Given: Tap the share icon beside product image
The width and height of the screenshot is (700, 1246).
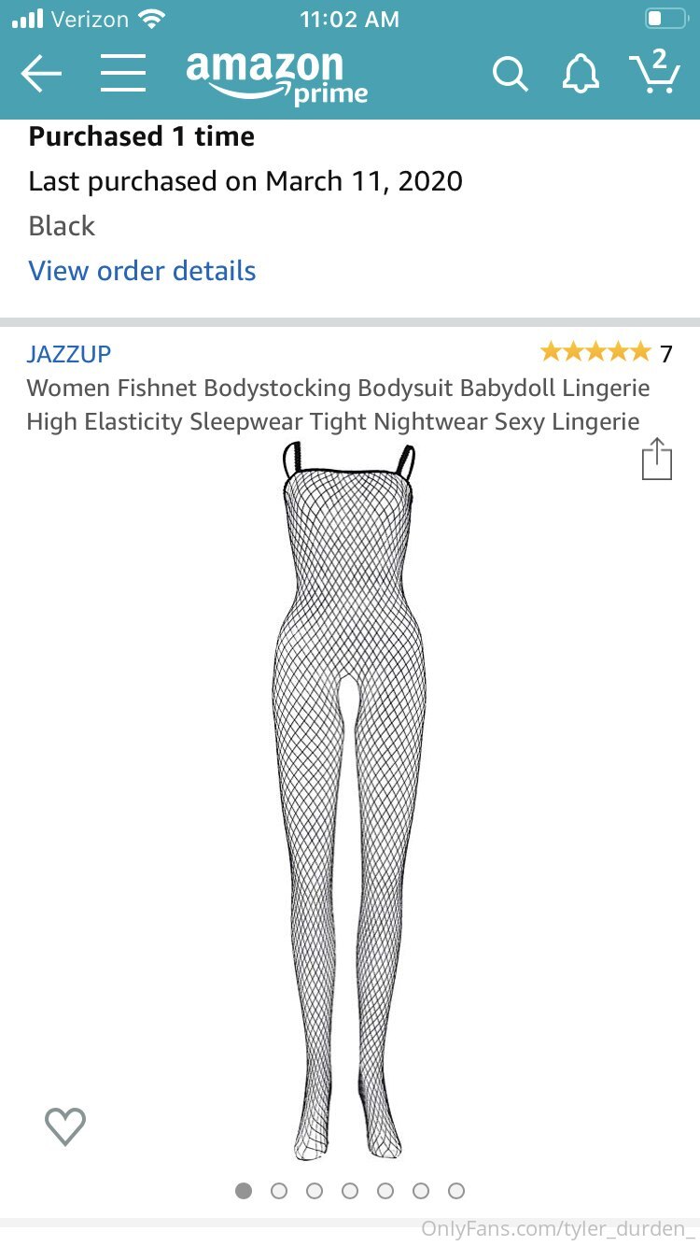Looking at the screenshot, I should coord(656,459).
